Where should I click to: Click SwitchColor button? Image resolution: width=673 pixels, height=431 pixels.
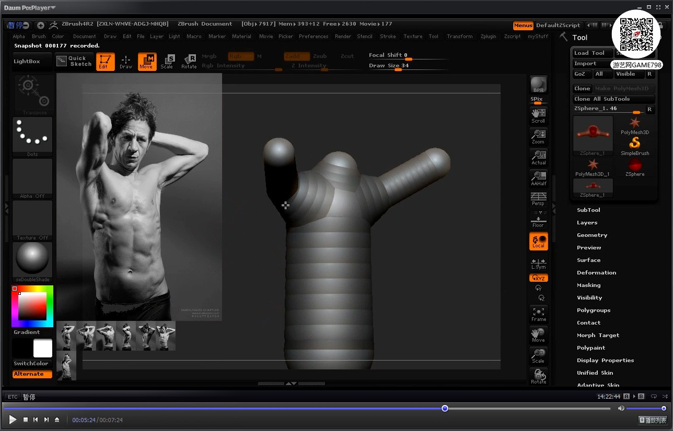tap(31, 363)
